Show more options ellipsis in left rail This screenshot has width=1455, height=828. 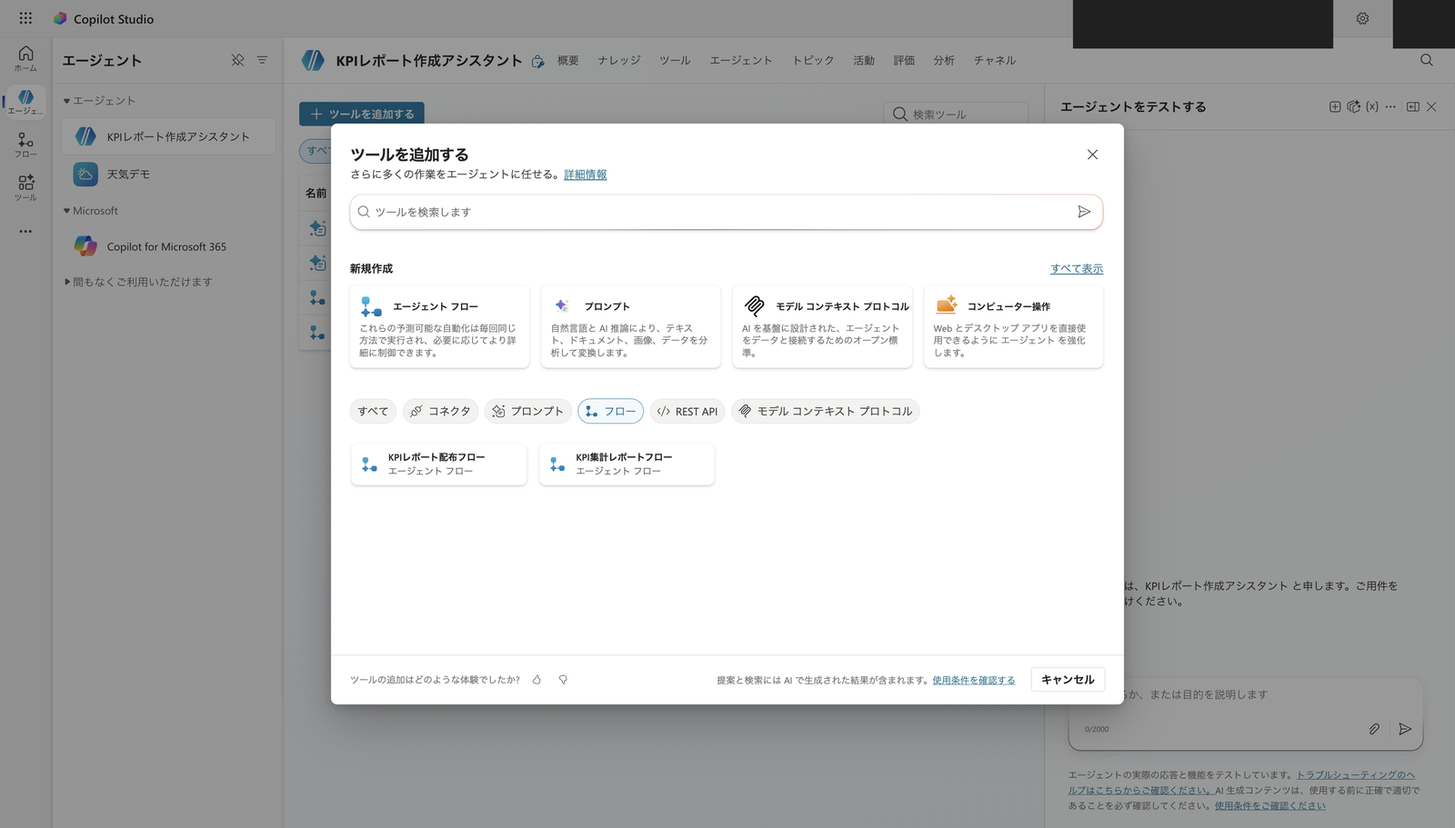click(x=25, y=231)
